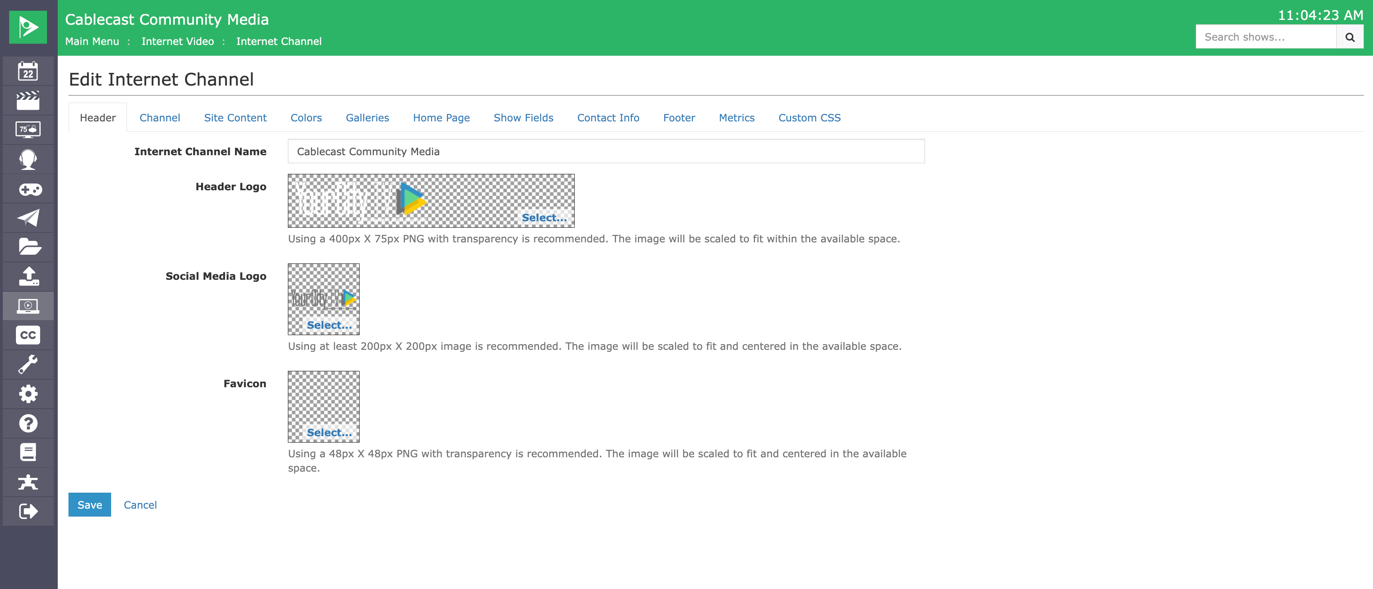1373x589 pixels.
Task: Click the open folder sidebar icon
Action: coord(28,247)
